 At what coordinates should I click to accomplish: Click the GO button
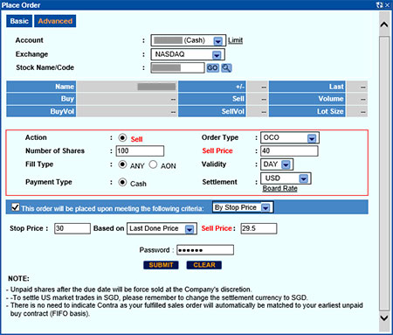[212, 68]
